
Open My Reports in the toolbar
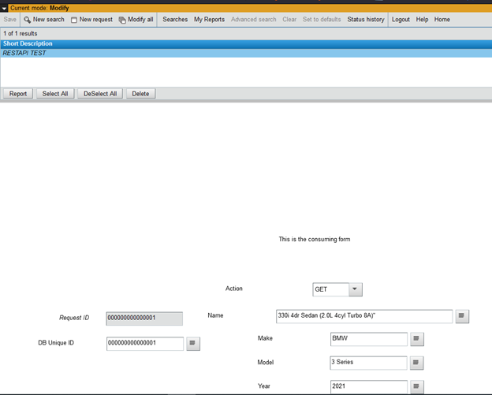click(x=209, y=20)
